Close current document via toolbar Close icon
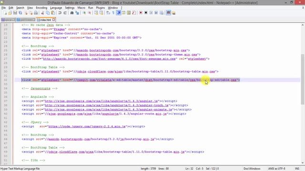The width and height of the screenshot is (305, 171). click(x=26, y=13)
